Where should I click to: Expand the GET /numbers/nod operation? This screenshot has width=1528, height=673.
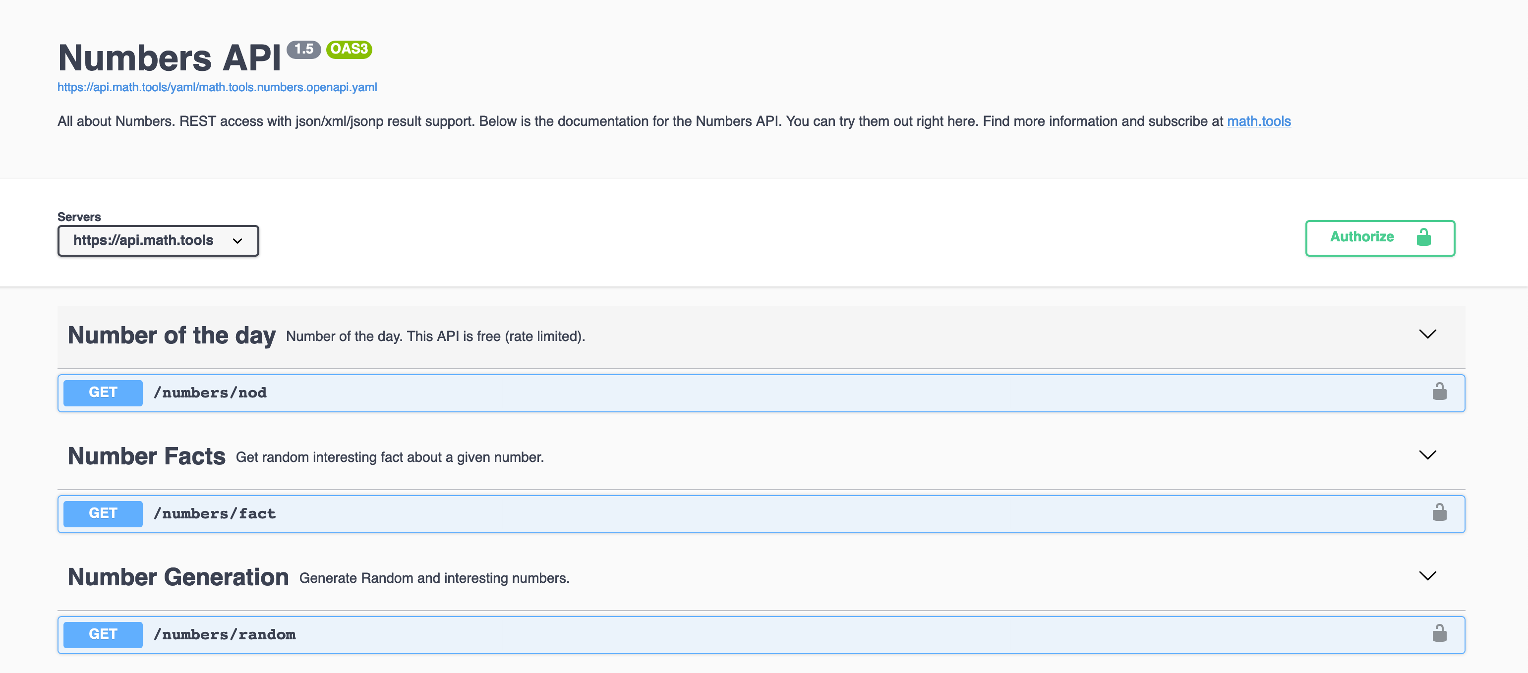coord(210,393)
